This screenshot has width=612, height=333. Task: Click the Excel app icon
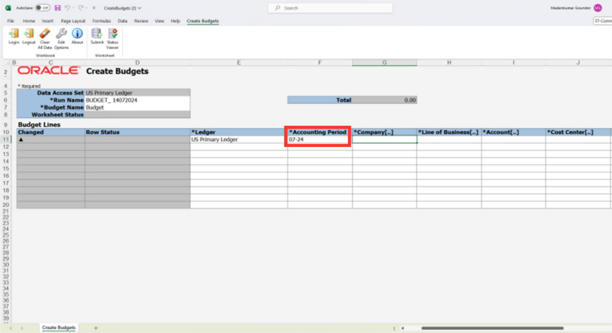pos(8,8)
